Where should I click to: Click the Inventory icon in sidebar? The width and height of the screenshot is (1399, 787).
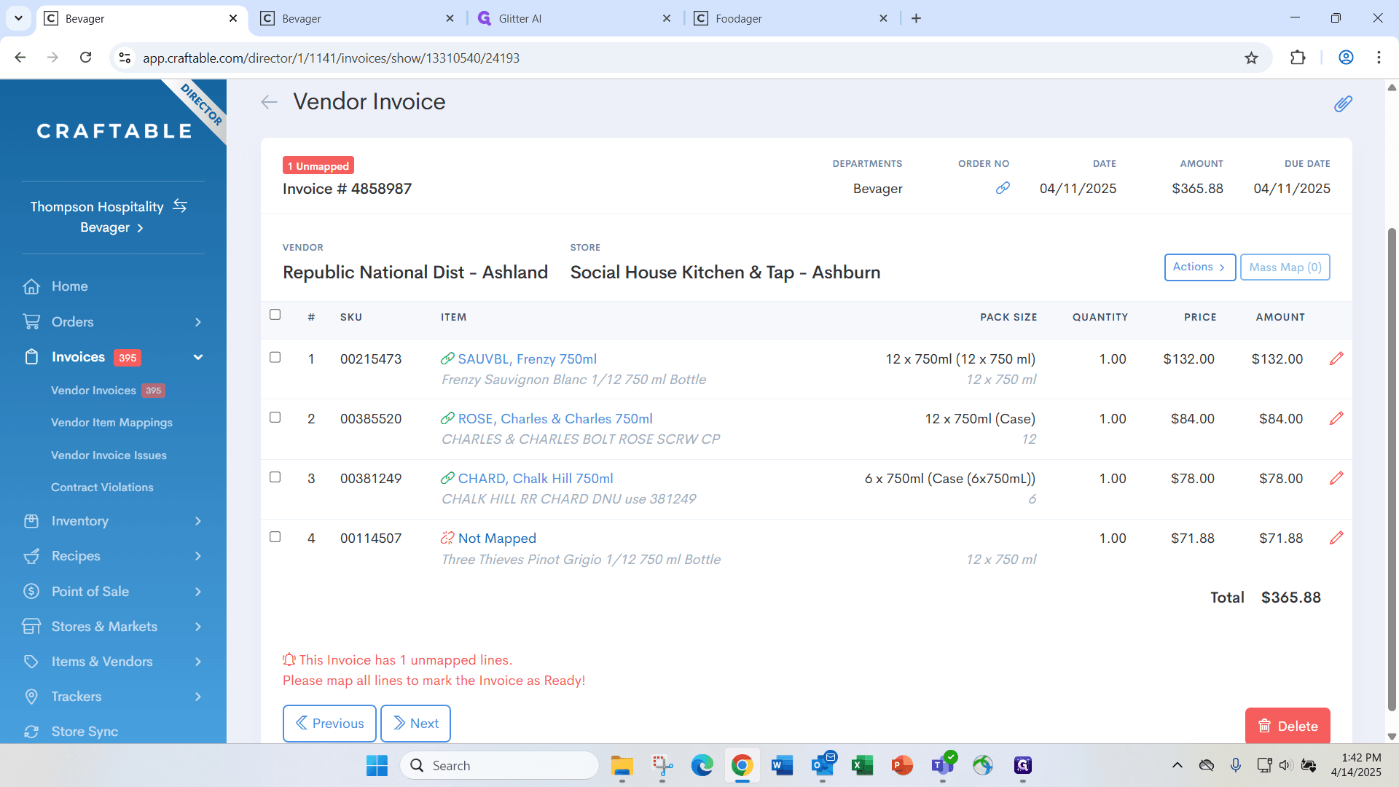coord(31,521)
